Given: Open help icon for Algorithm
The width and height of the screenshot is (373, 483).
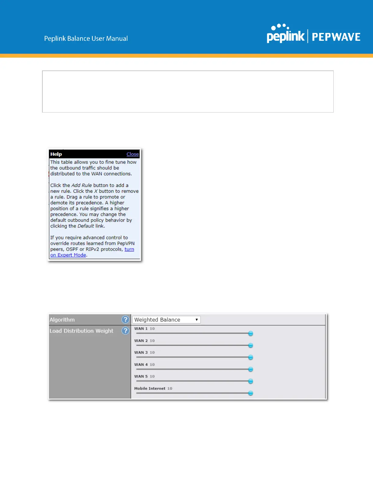Looking at the screenshot, I should (x=125, y=320).
